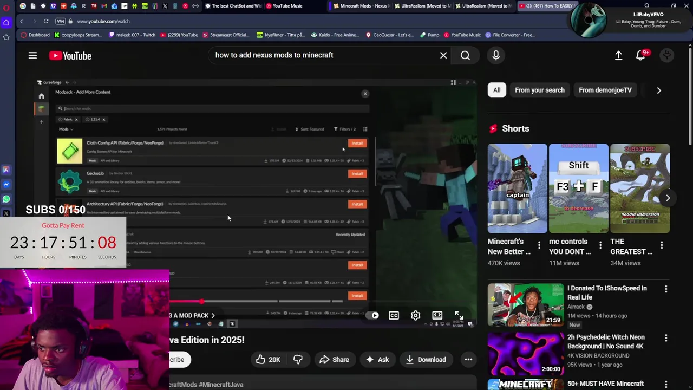Expand chapter title A MOD PACK
Screen dimensions: 693x390
[x=192, y=315]
